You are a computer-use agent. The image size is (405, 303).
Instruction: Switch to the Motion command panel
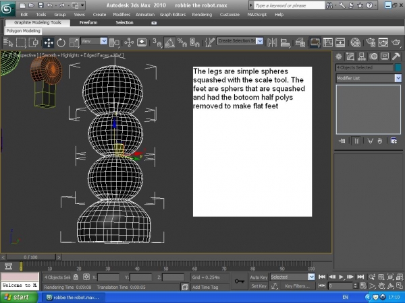(x=373, y=57)
